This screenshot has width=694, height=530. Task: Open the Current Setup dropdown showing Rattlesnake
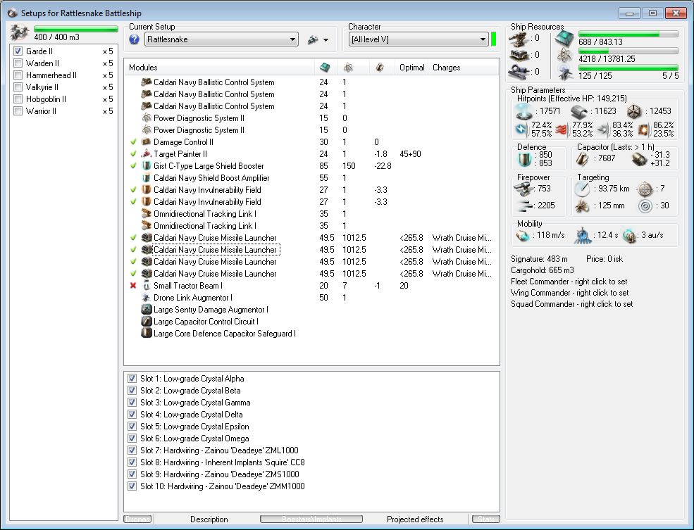(x=221, y=39)
